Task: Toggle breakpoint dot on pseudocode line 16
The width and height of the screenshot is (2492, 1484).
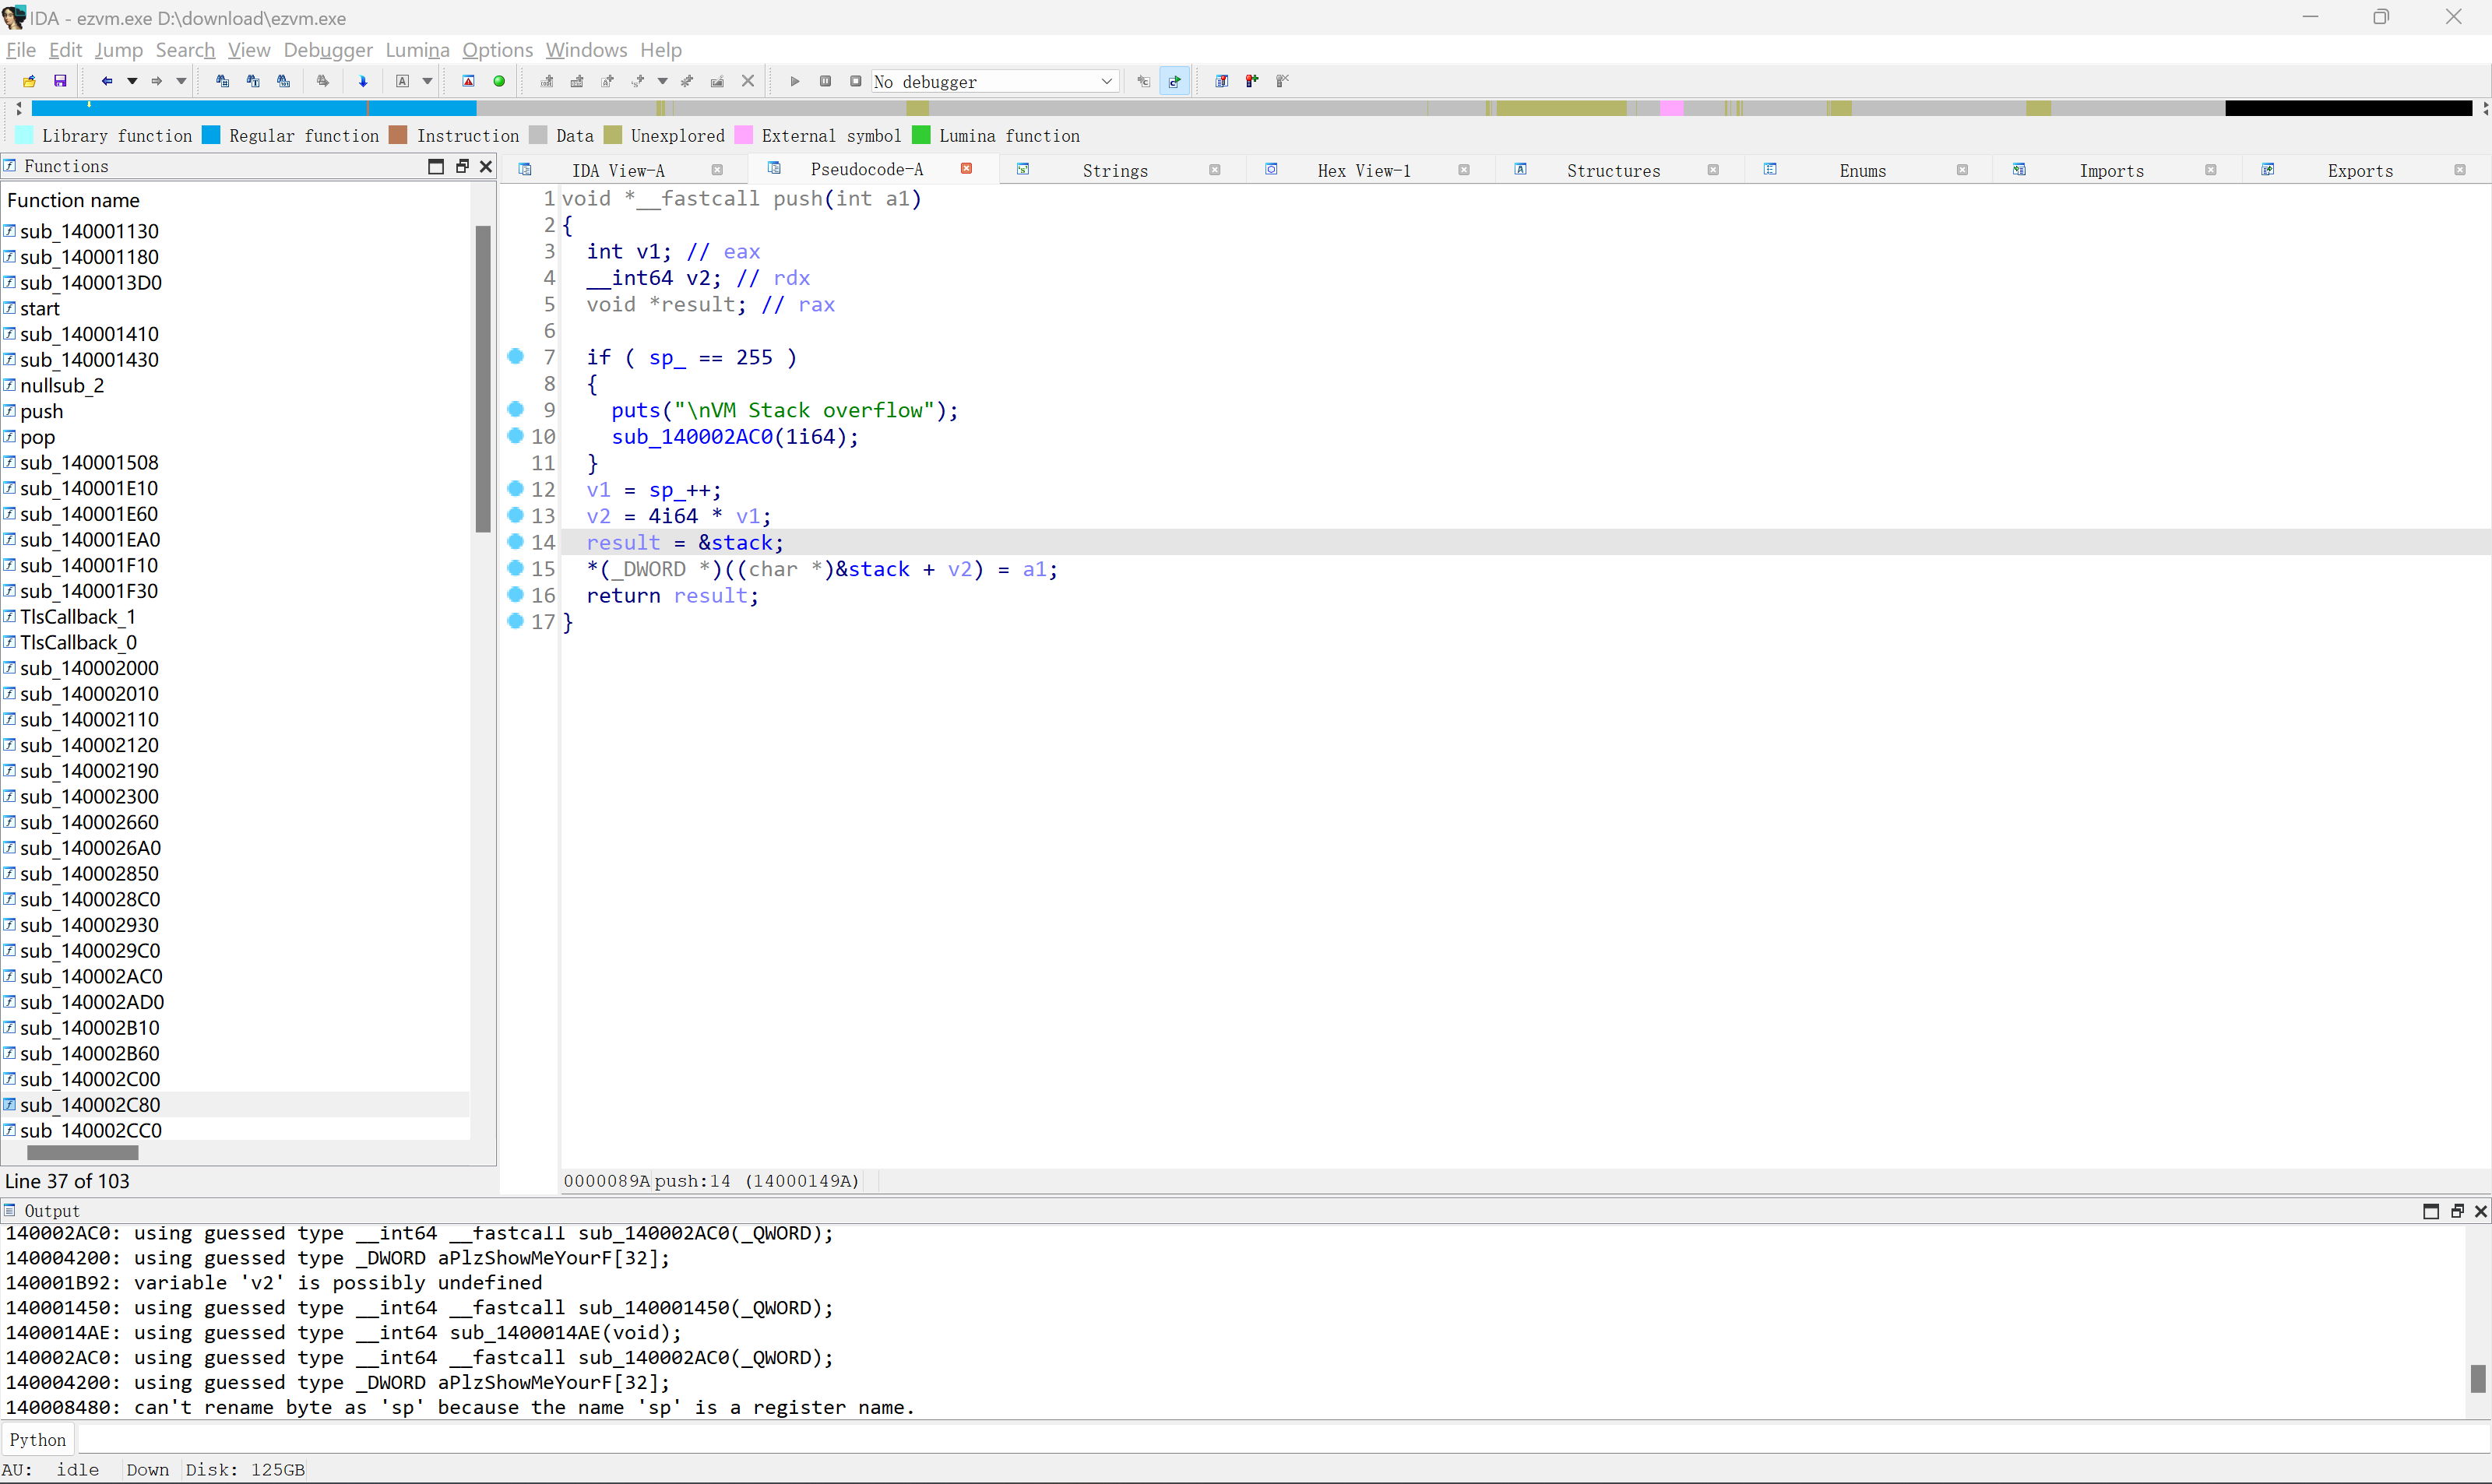Action: pyautogui.click(x=516, y=594)
